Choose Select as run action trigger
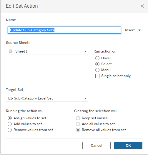This screenshot has height=155, width=148. (x=97, y=64)
